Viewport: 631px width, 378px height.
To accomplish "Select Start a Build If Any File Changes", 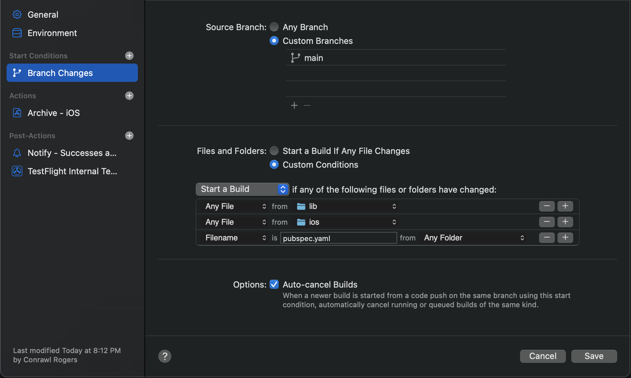I will (x=274, y=151).
